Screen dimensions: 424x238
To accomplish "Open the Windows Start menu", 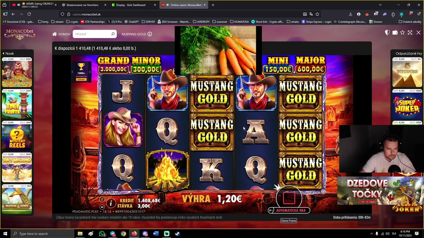I will [5, 234].
